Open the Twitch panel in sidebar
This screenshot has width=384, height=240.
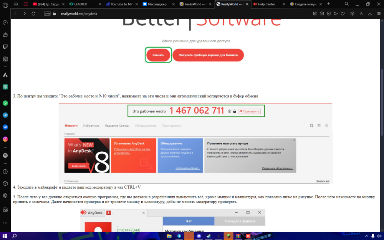coord(5,46)
